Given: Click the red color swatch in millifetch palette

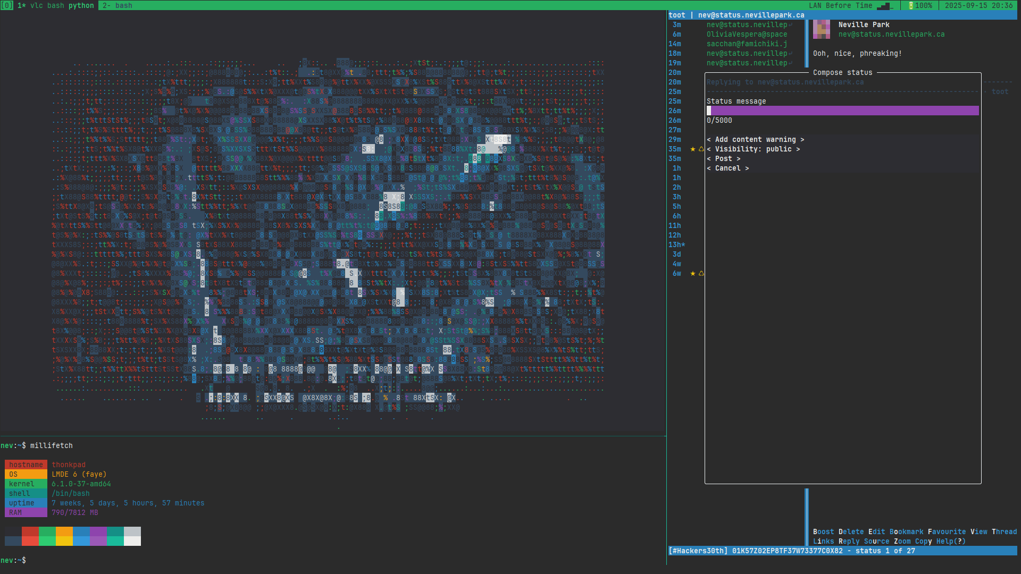Looking at the screenshot, I should coord(30,531).
